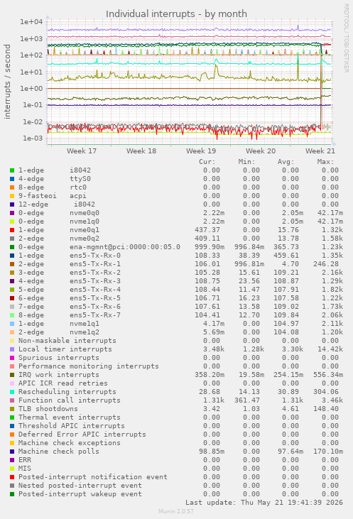This screenshot has width=353, height=519.
Task: Click the Cur: column header
Action: (207, 162)
